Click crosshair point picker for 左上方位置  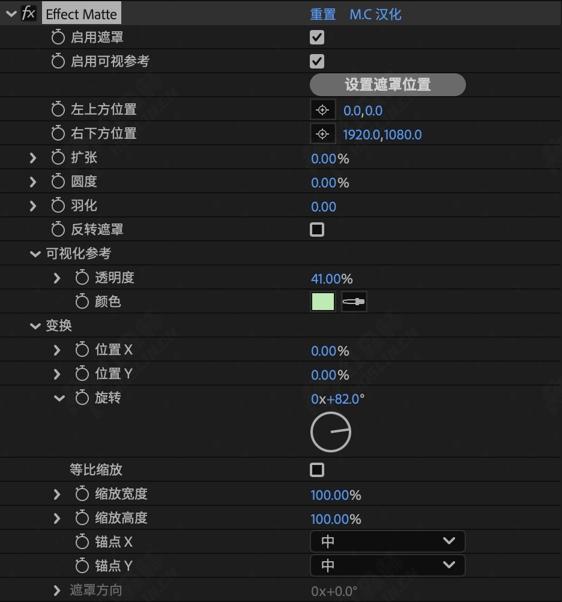tap(322, 110)
